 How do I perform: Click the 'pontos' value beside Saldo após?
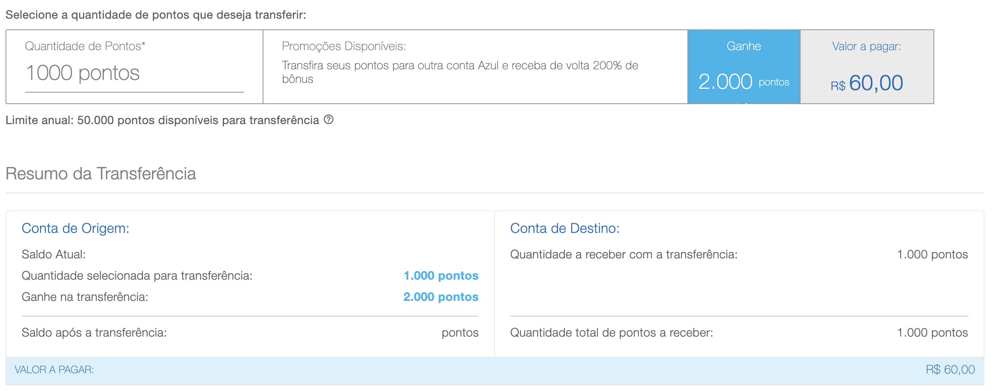[x=460, y=333]
